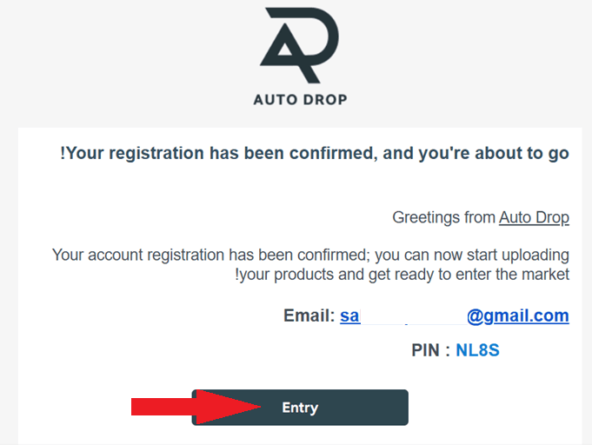Image resolution: width=592 pixels, height=445 pixels.
Task: Click the 'sa' start of the email link
Action: (349, 315)
